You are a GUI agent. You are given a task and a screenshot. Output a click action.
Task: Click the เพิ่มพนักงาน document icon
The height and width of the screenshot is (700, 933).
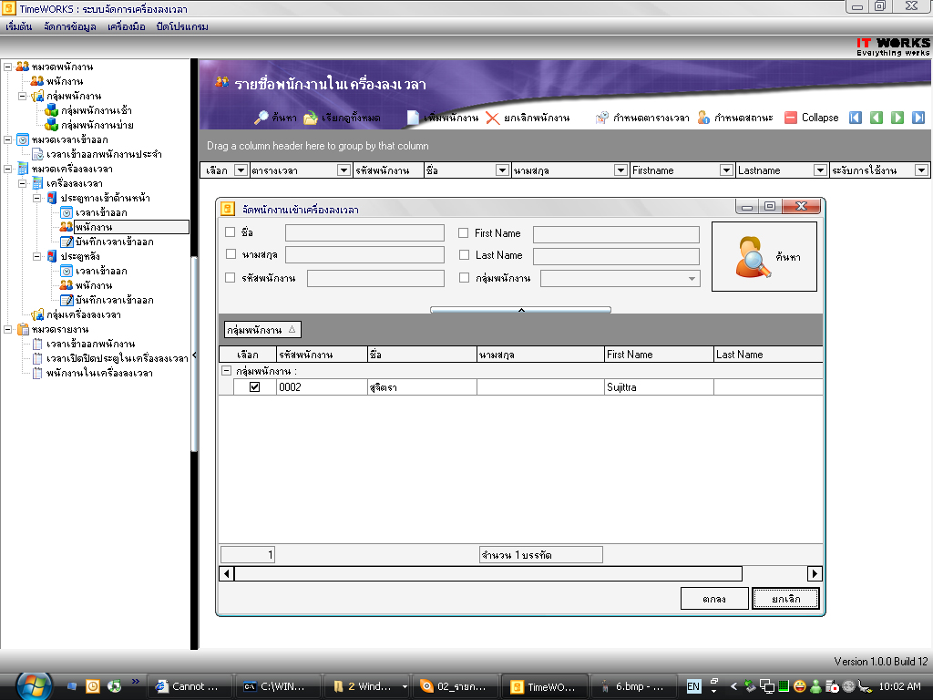coord(413,118)
